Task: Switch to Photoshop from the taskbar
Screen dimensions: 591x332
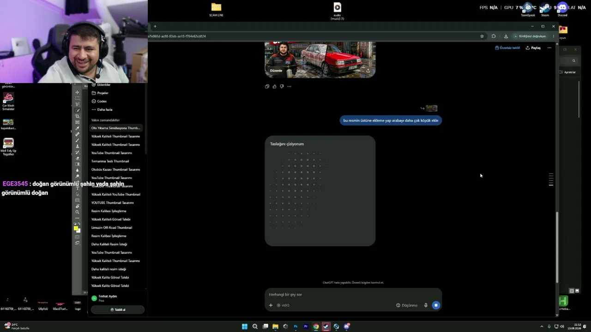Action: (x=295, y=326)
